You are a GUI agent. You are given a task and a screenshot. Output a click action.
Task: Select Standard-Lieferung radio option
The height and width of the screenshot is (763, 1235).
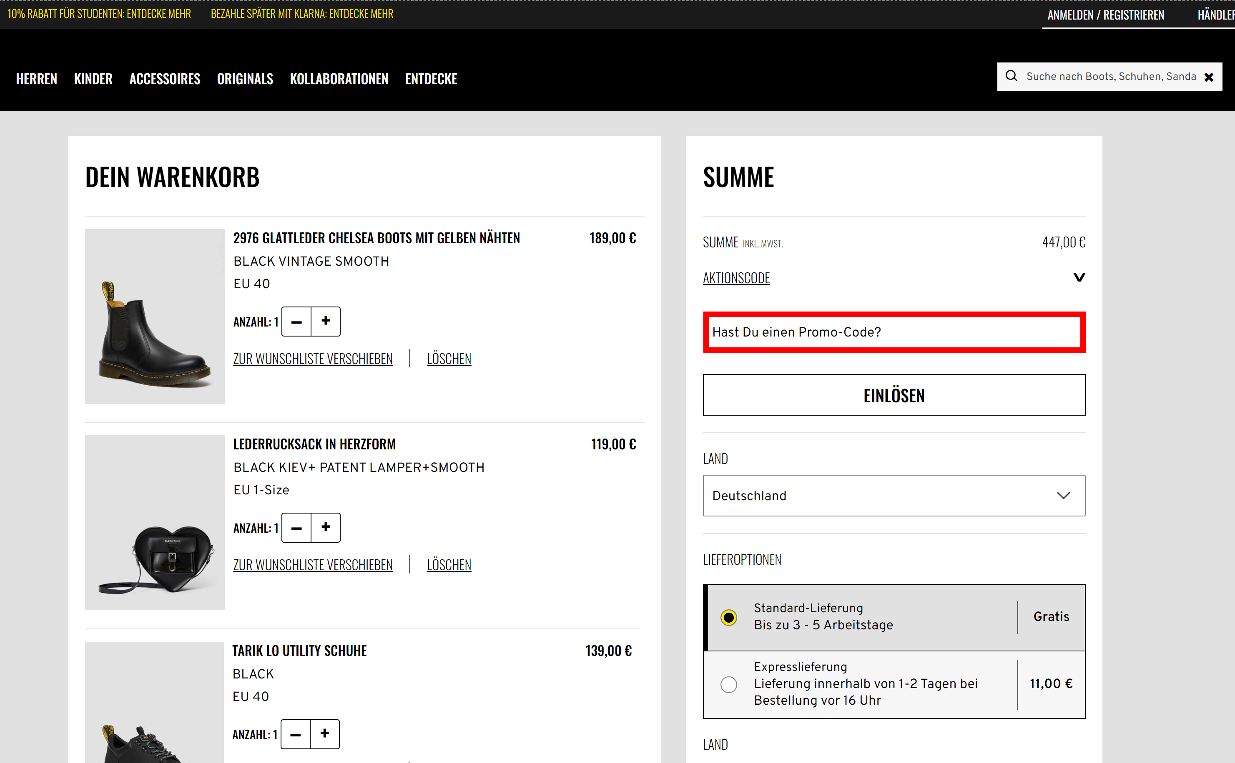pos(728,617)
